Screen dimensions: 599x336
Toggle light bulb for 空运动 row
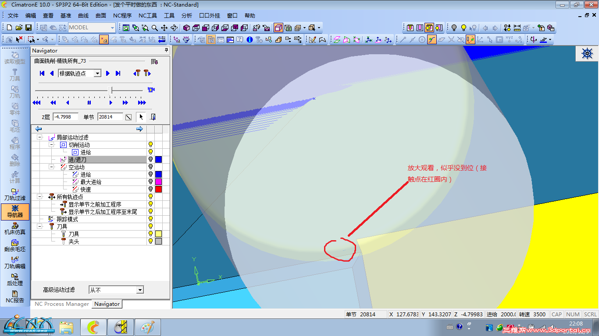(x=150, y=167)
